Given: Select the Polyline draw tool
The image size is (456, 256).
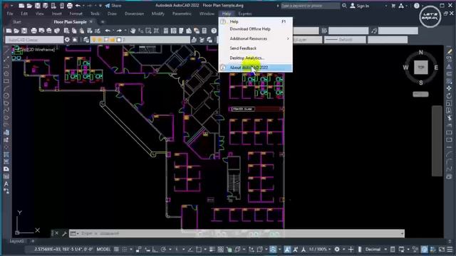Looking at the screenshot, I should point(6,66).
